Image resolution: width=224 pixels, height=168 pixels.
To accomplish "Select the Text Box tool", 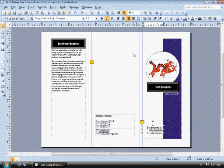I will click(x=3, y=32).
